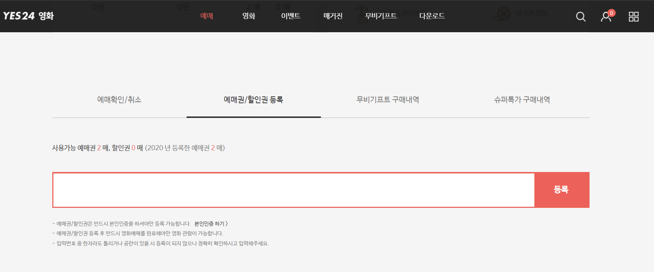
Task: Open the YES24 영화 logo homepage
Action: pos(28,16)
